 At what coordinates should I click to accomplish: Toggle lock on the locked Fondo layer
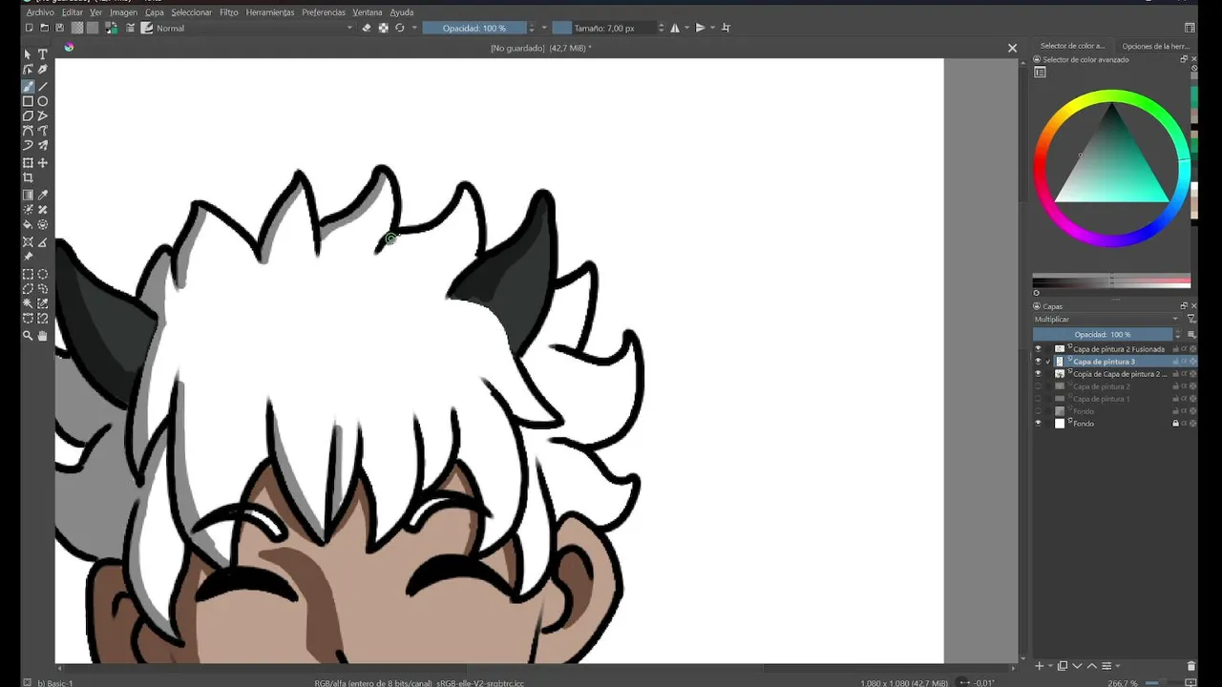click(x=1175, y=424)
